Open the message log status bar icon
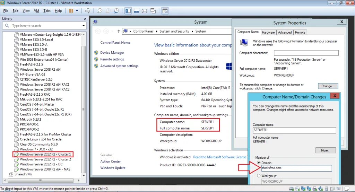355x192 pixels. (347, 189)
